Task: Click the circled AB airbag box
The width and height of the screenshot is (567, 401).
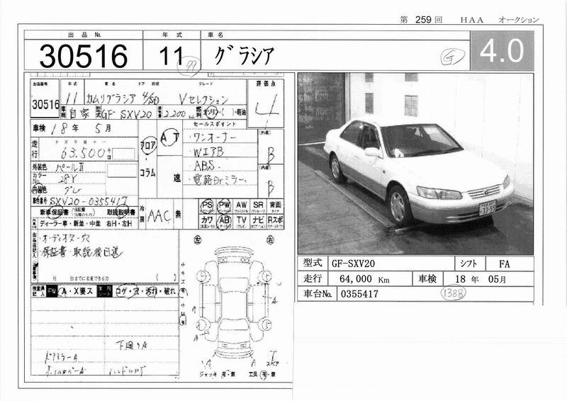Action: (x=224, y=222)
